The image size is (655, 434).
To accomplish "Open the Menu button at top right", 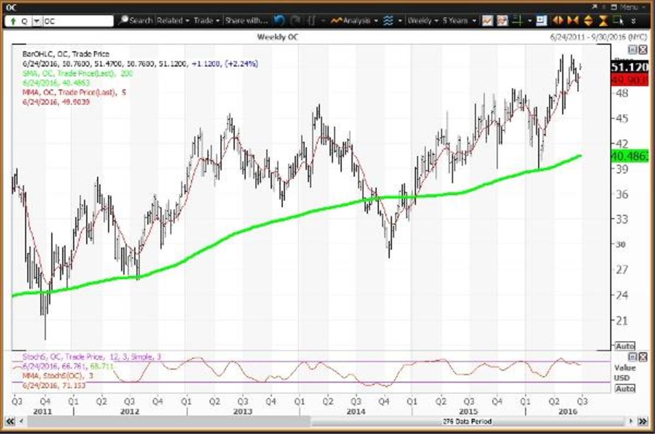I will (x=628, y=7).
